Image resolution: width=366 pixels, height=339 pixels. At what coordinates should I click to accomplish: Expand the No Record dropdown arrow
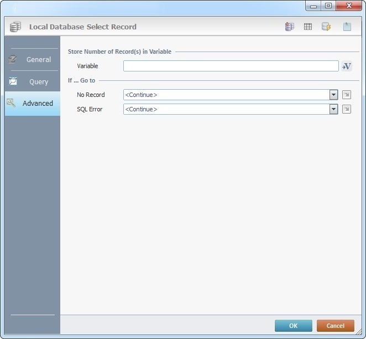pyautogui.click(x=333, y=95)
